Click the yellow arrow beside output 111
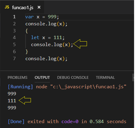 coord(25,100)
